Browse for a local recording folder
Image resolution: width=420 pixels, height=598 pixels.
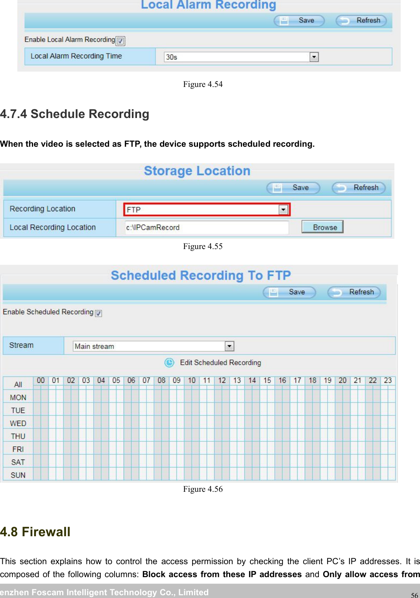coord(322,227)
